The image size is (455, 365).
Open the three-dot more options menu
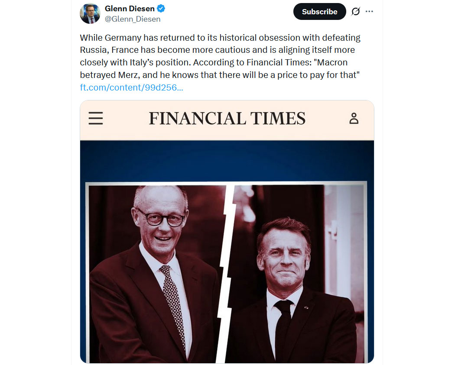tap(369, 12)
